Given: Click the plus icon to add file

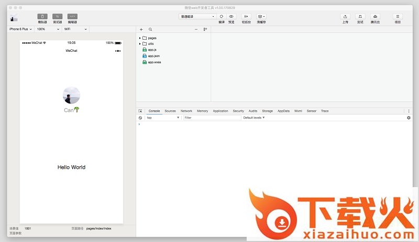Looking at the screenshot, I should (141, 29).
